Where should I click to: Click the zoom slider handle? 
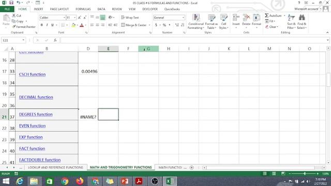click(305, 174)
